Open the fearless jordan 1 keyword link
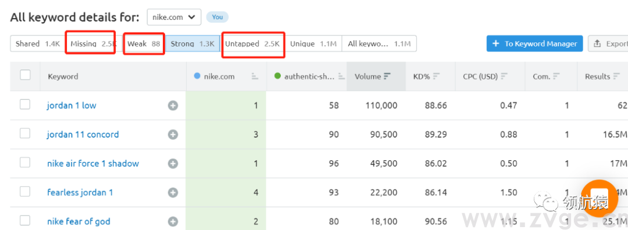The width and height of the screenshot is (628, 230). point(80,192)
